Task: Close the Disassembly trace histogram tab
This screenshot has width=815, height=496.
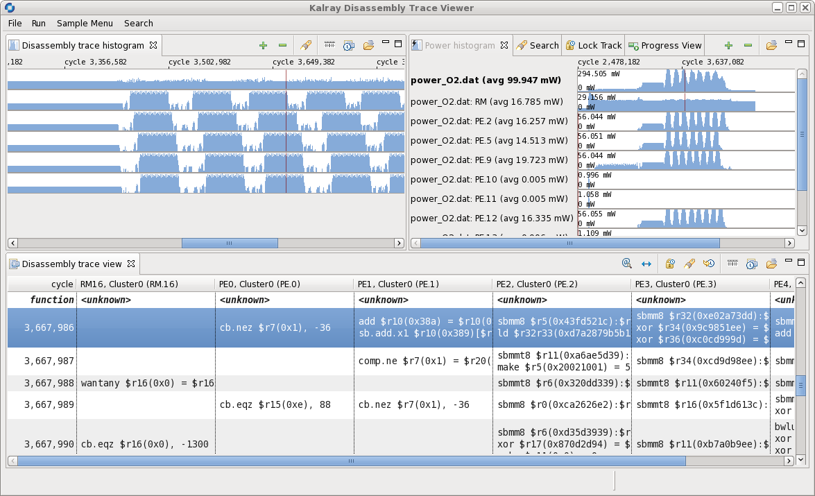Action: tap(154, 46)
